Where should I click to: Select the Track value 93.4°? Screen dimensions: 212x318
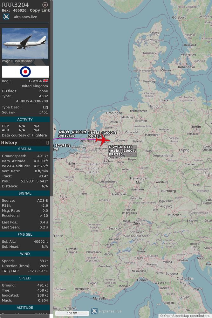[x=43, y=176]
